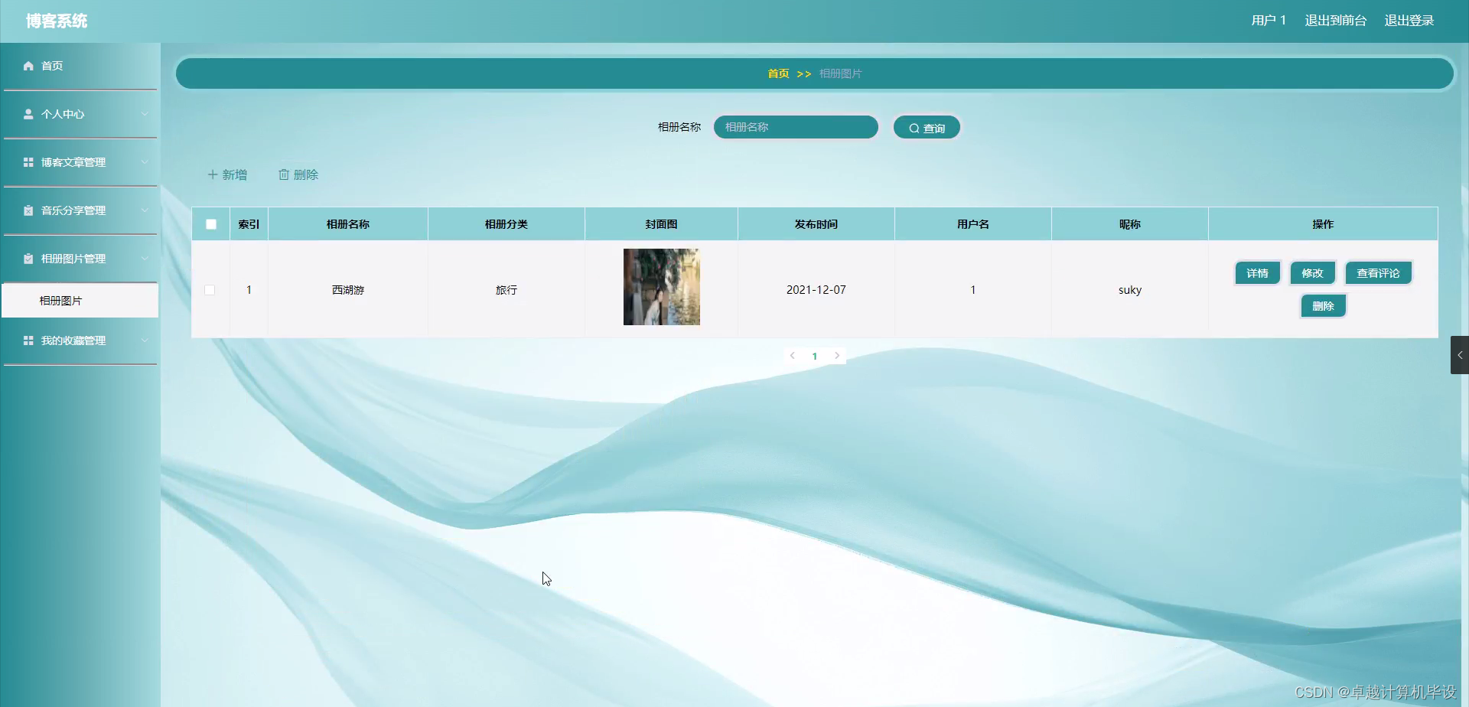1469x707 pixels.
Task: Click the trash icon in 删除 toolbar
Action: (x=284, y=174)
